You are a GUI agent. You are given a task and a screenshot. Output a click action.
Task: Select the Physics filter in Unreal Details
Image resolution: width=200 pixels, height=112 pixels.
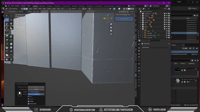183,63
